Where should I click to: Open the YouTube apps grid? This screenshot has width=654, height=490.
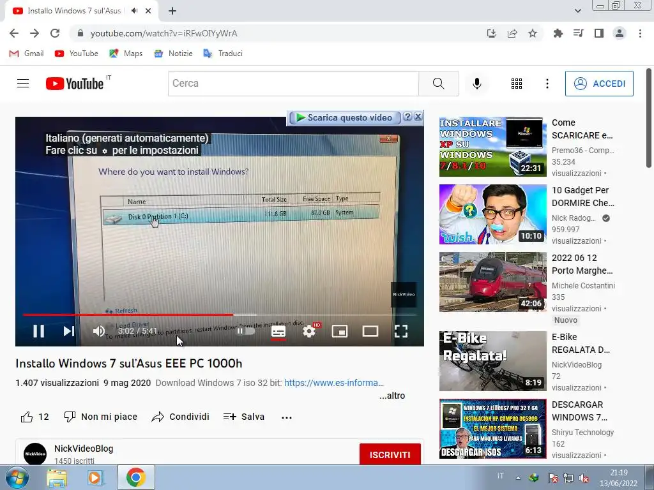coord(517,84)
